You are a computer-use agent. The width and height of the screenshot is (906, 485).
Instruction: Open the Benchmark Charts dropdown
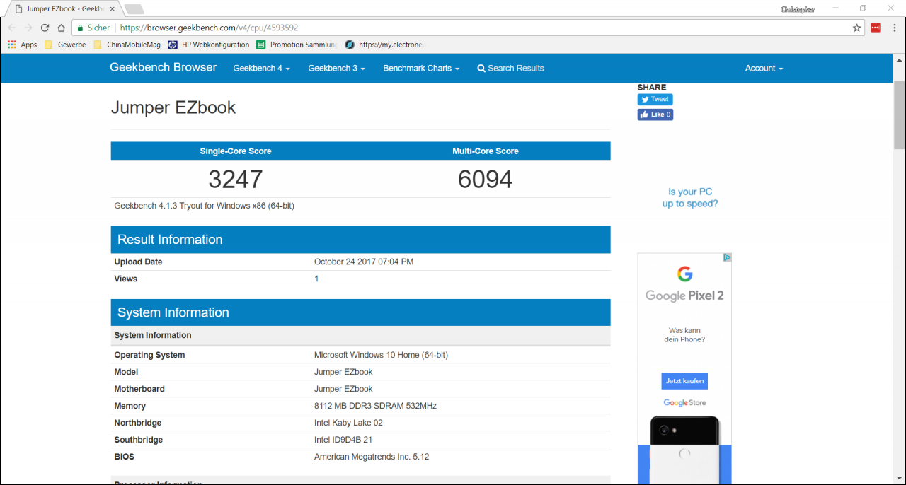click(x=421, y=69)
